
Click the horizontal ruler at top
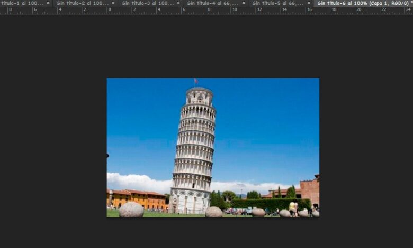click(206, 11)
